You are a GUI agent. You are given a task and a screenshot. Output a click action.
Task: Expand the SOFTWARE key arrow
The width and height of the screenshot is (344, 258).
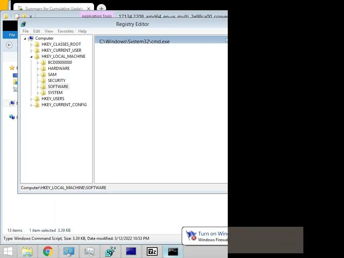pyautogui.click(x=38, y=87)
